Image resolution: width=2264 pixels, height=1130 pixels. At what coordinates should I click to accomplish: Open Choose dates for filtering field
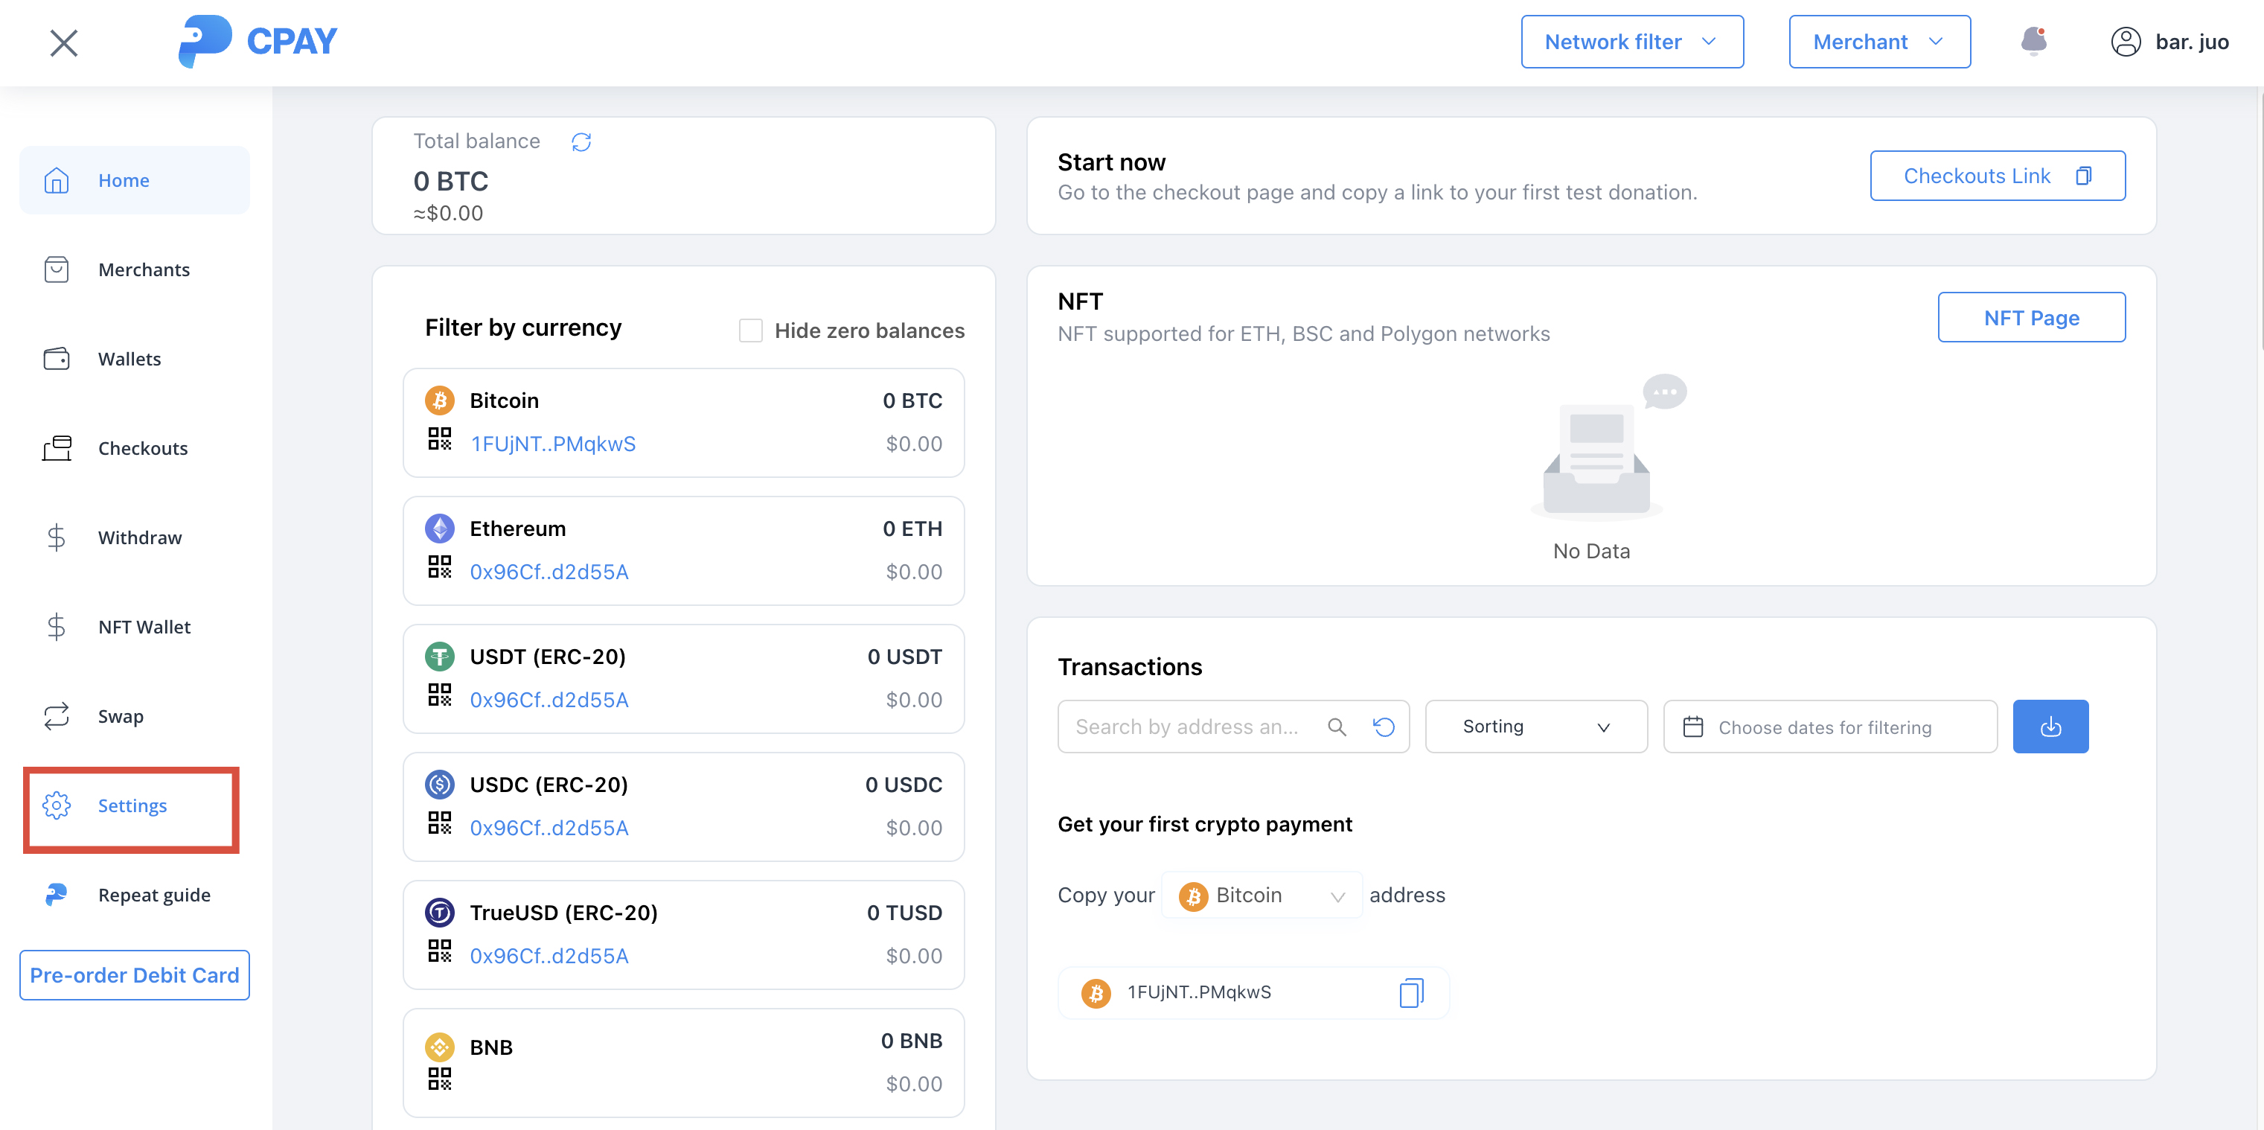point(1830,727)
